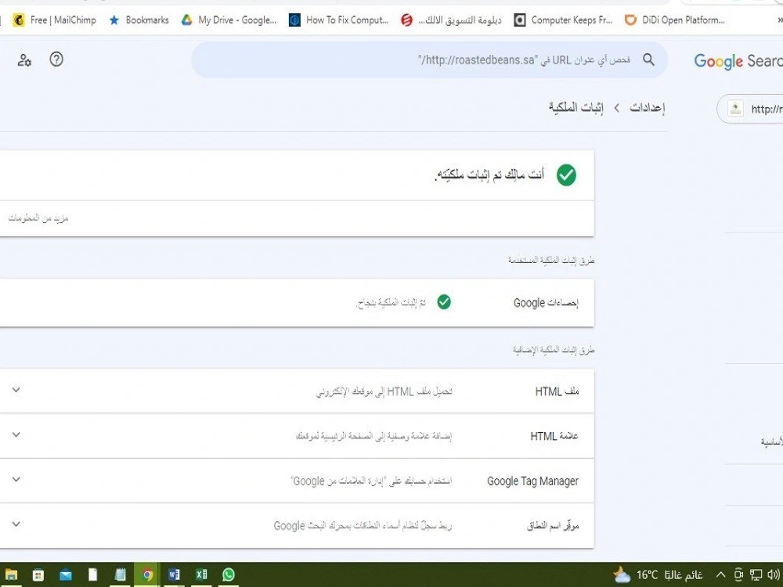The width and height of the screenshot is (783, 587).
Task: Click the network icon in system tray
Action: tap(756, 575)
